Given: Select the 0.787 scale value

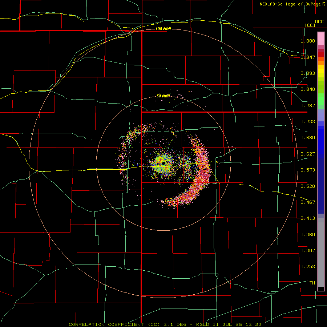Looking at the screenshot, I should [x=308, y=105].
